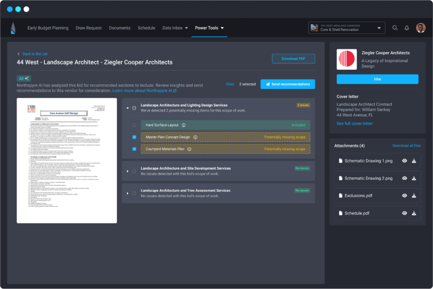
Task: Open the Data Inbox dropdown
Action: (175, 28)
